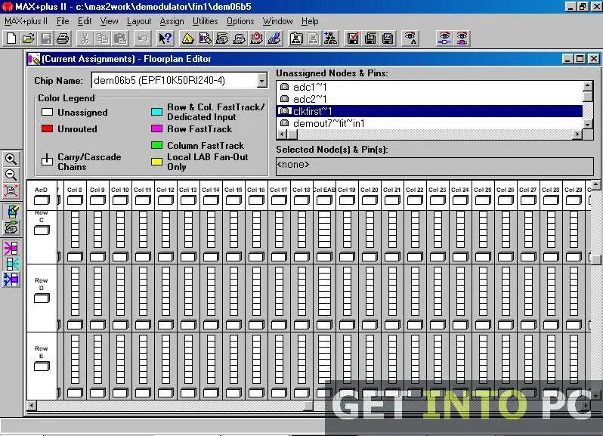The image size is (603, 436).
Task: Click the Col 8 column assignment box
Action: point(75,200)
